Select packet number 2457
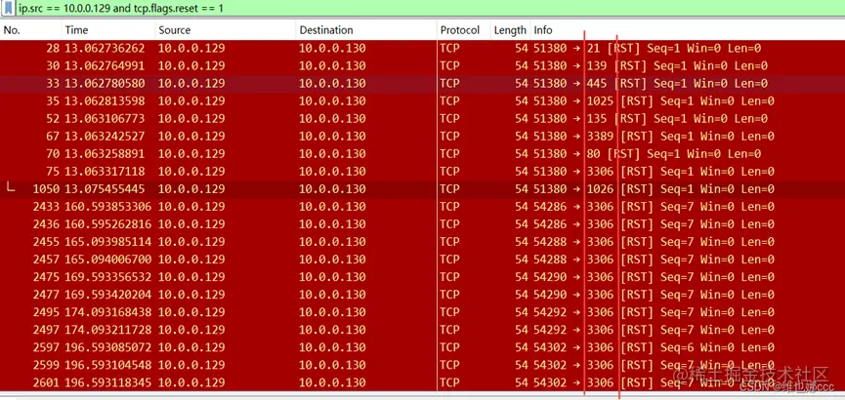 [x=422, y=260]
